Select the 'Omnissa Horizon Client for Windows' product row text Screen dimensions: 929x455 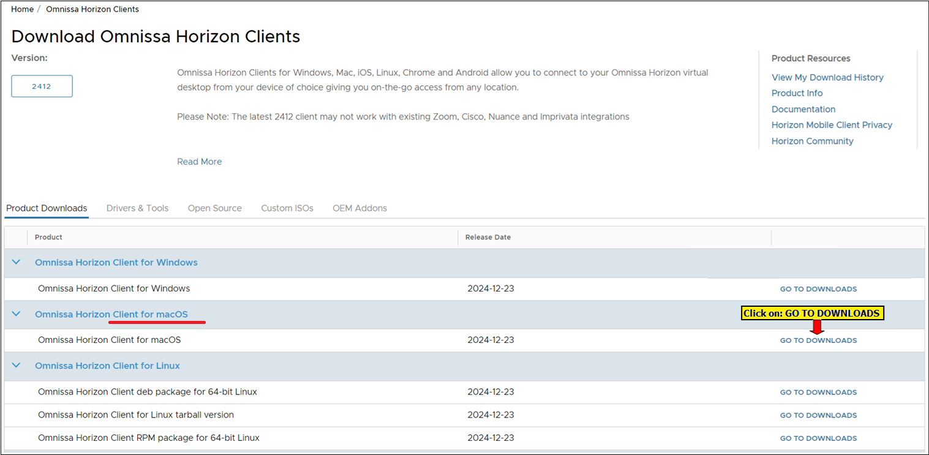point(114,288)
